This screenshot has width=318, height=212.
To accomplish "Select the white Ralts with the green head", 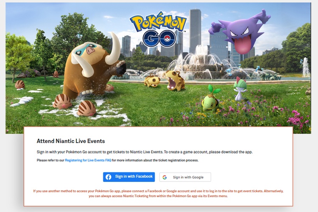I will click(x=240, y=88).
